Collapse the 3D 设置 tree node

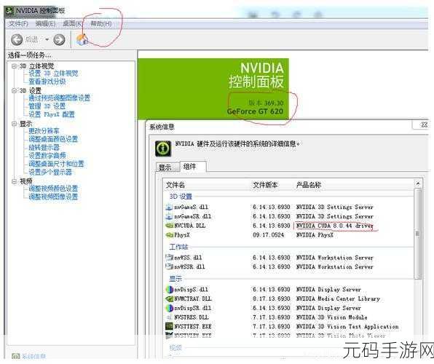point(14,90)
